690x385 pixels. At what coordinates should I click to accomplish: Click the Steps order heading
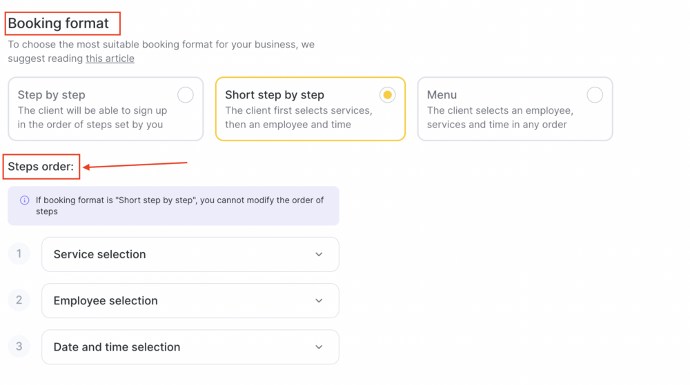(41, 167)
